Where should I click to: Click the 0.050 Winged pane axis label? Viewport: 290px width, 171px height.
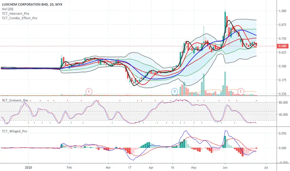283,133
